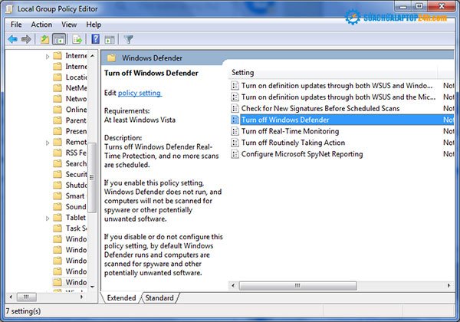Open Help via blue question mark icon
This screenshot has width=460, height=322.
pyautogui.click(x=95, y=39)
